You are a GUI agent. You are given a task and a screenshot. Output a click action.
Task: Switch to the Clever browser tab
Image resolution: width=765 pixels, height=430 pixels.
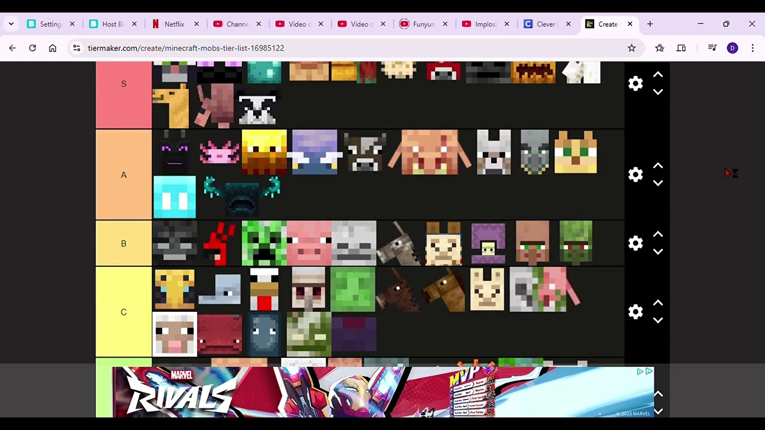(x=546, y=24)
